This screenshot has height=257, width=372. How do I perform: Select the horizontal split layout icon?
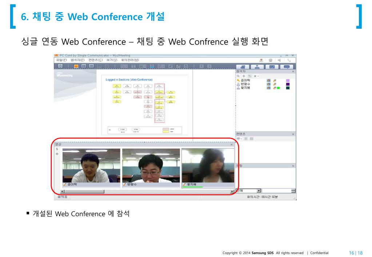click(x=91, y=66)
